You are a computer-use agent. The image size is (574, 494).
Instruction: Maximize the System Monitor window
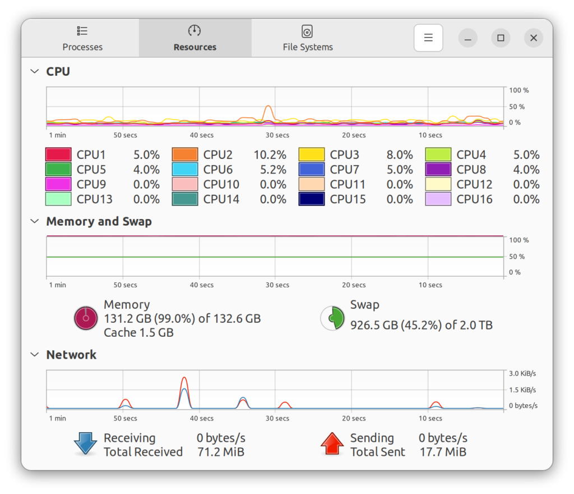tap(501, 38)
